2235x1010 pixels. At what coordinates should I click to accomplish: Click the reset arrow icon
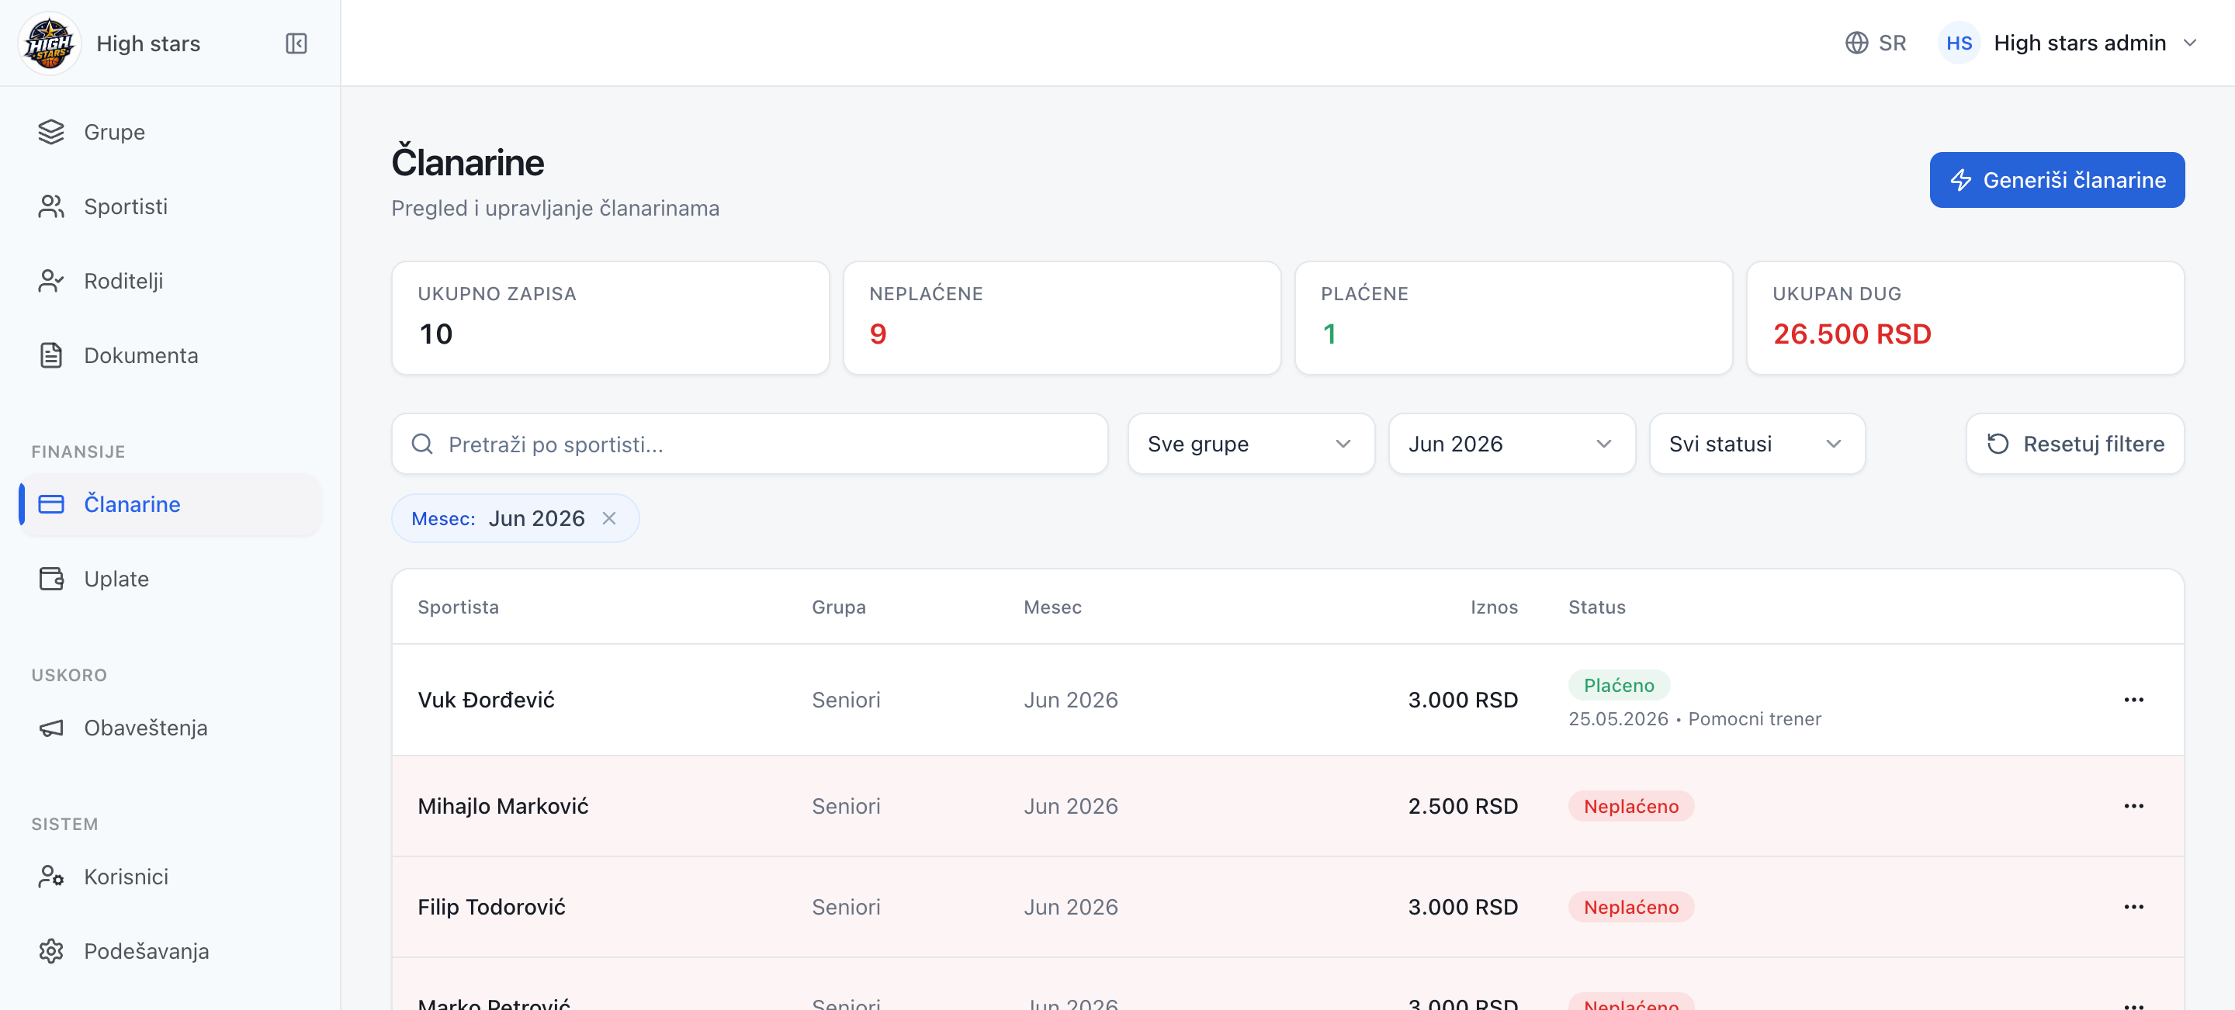click(x=1998, y=444)
